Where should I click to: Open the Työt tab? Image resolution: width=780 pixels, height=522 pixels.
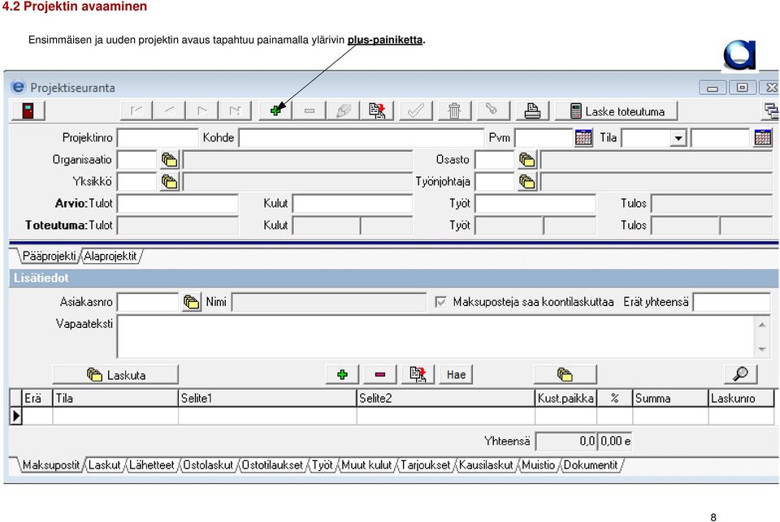pos(323,465)
